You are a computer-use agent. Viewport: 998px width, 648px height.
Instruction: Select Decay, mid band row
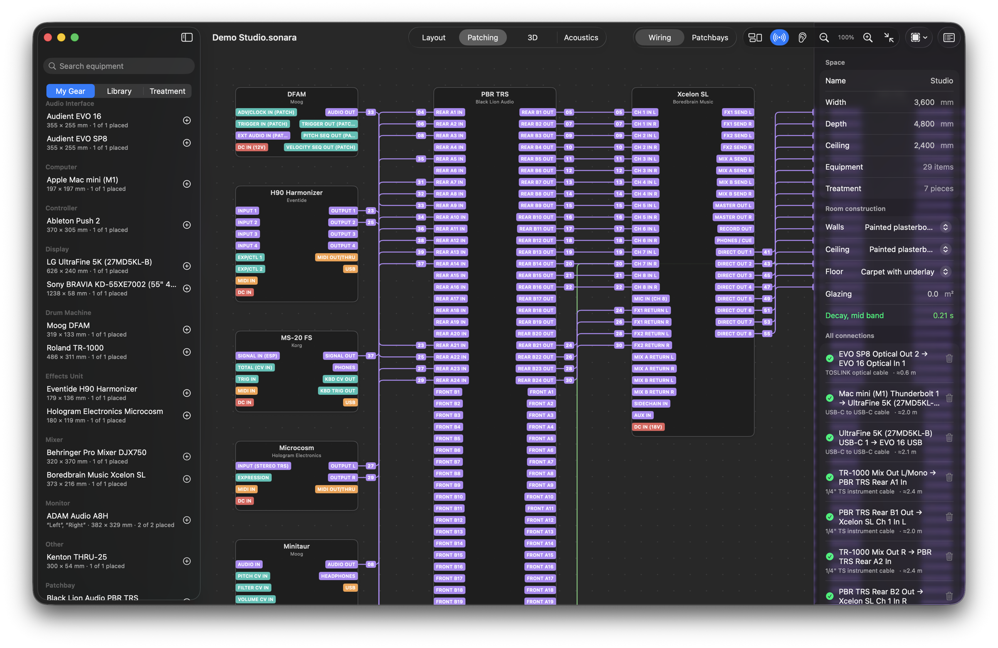point(889,315)
